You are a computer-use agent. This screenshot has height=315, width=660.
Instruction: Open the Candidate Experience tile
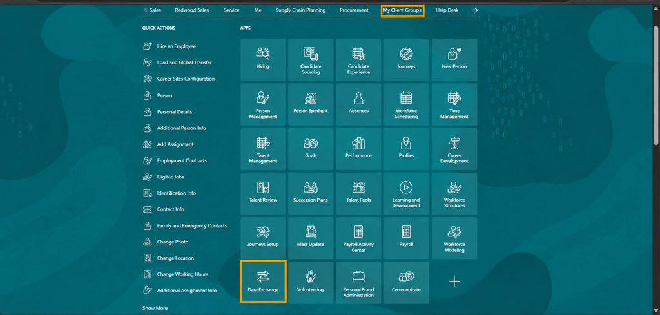tap(358, 60)
